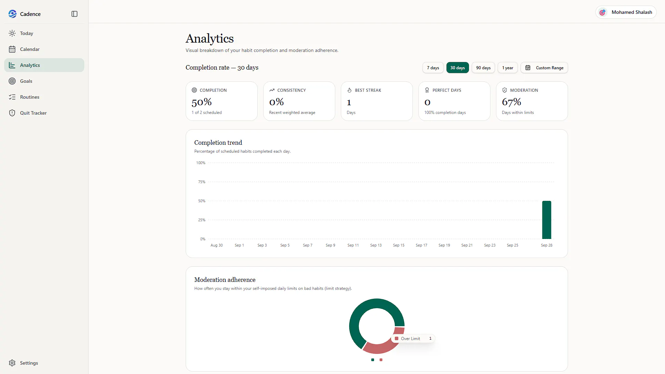This screenshot has height=374, width=665.
Task: Click the 'Completion rate — 30 days' text
Action: point(222,68)
